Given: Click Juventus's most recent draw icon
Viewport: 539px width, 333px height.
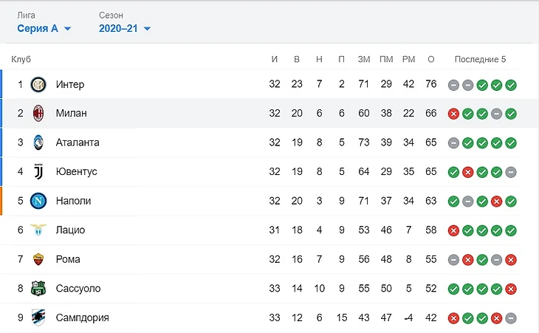Looking at the screenshot, I should 511,172.
